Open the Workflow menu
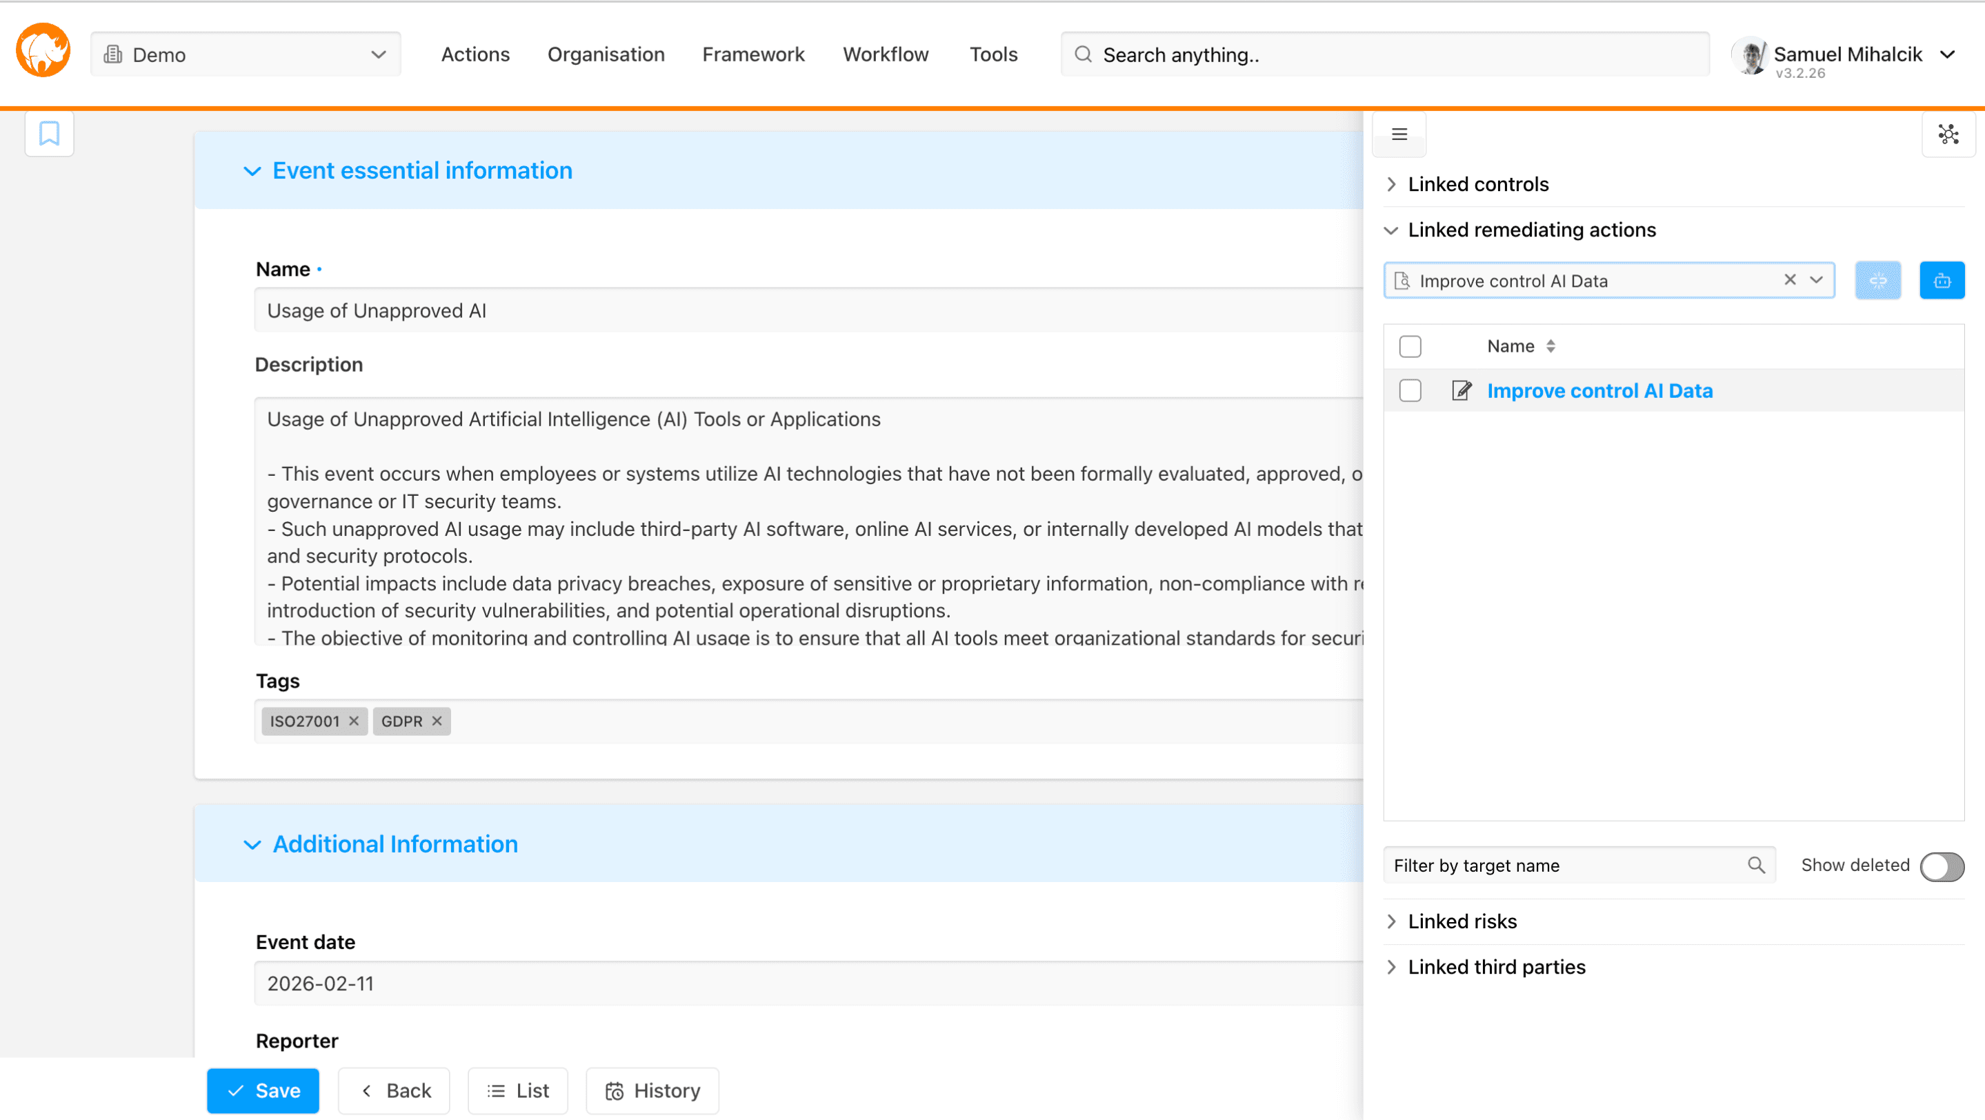The height and width of the screenshot is (1120, 1985). [885, 54]
